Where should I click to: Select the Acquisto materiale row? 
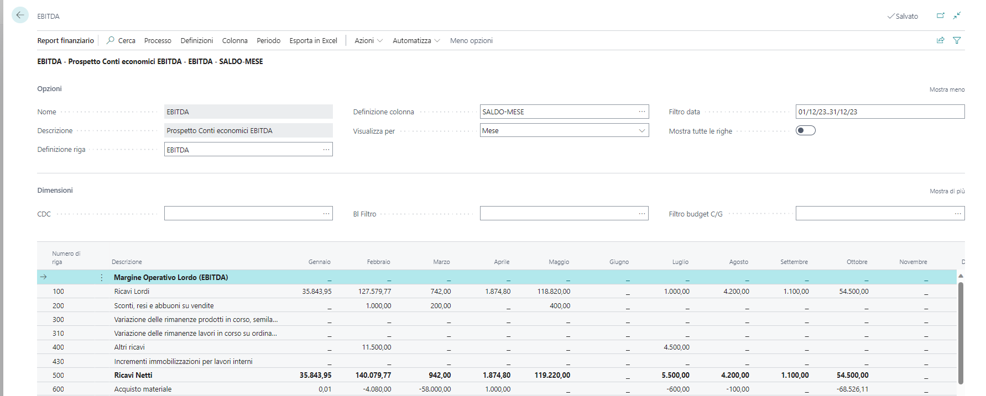pos(497,389)
